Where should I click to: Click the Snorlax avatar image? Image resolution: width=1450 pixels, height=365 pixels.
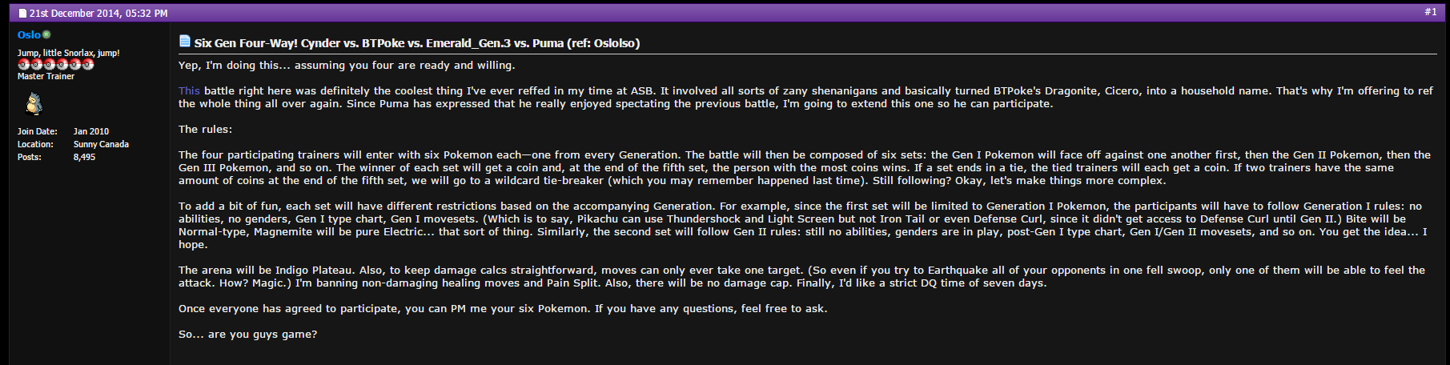coord(34,103)
